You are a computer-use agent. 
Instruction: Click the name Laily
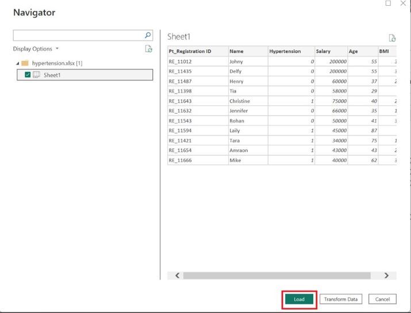tap(235, 131)
